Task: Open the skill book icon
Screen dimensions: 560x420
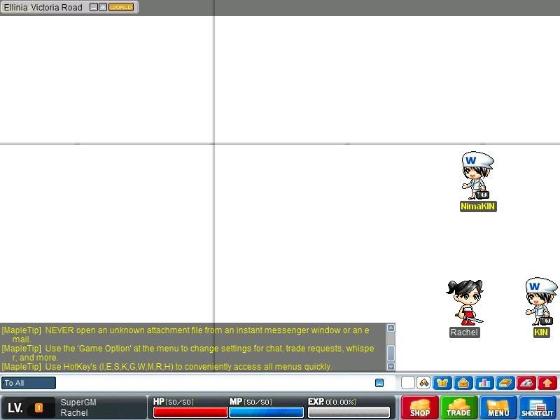Action: (x=505, y=383)
